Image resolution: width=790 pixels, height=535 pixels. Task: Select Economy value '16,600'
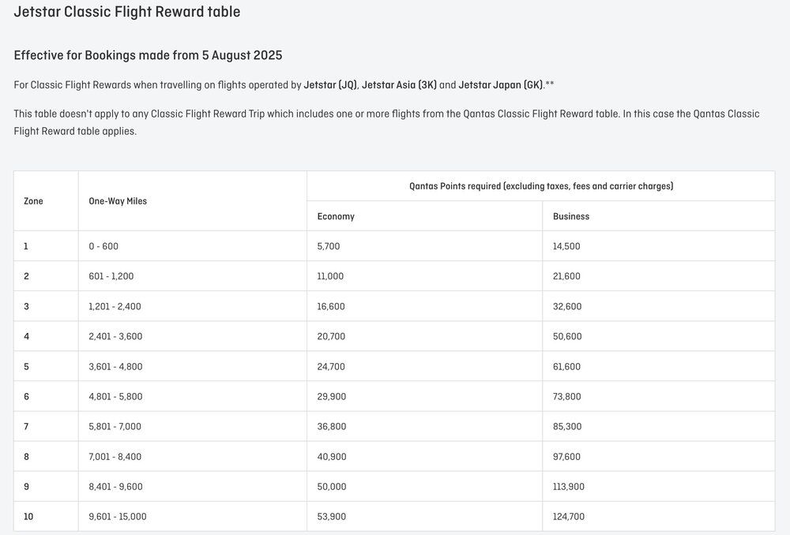331,306
